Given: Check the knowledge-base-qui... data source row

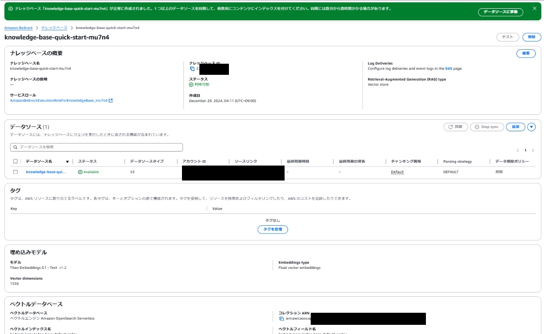Looking at the screenshot, I should click(15, 172).
